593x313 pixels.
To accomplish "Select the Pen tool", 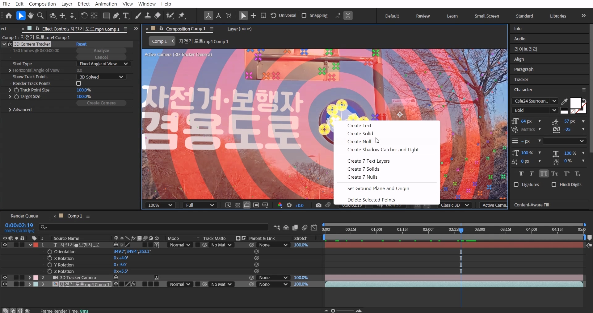I will click(x=116, y=16).
